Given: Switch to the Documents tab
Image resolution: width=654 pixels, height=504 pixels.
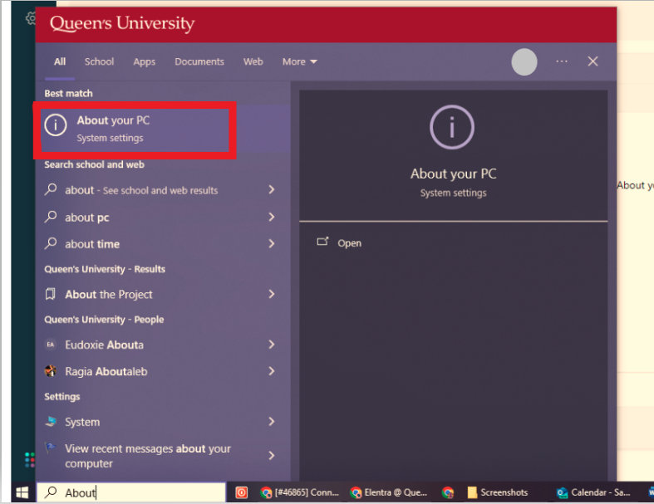Looking at the screenshot, I should (199, 61).
